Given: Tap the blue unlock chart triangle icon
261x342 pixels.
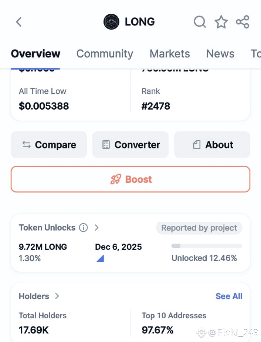Looking at the screenshot, I should pos(100,258).
